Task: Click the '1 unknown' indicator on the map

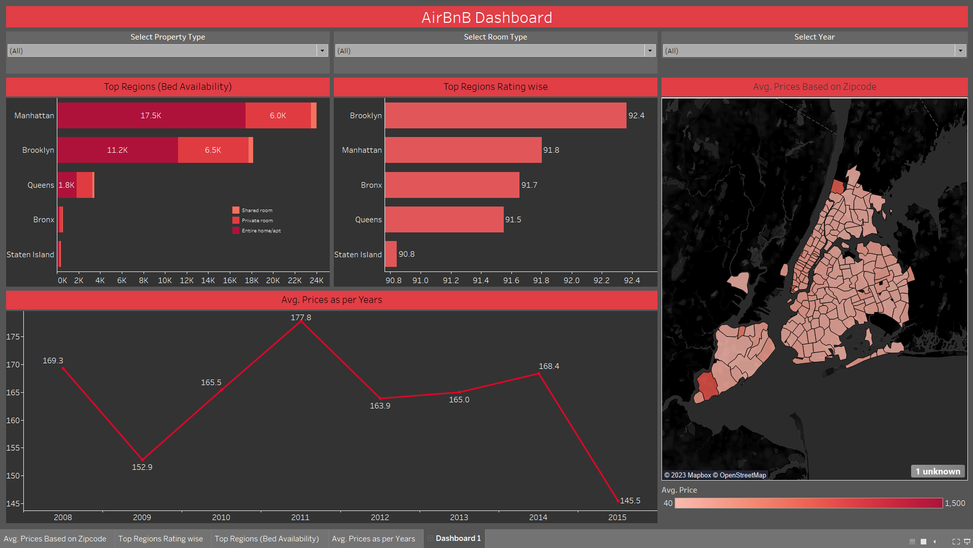Action: [x=937, y=471]
